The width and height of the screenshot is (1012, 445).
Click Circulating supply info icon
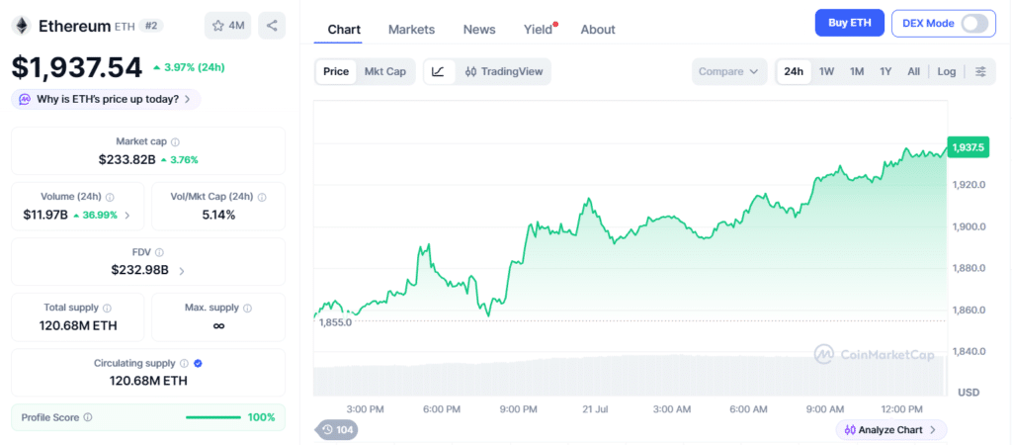point(184,364)
